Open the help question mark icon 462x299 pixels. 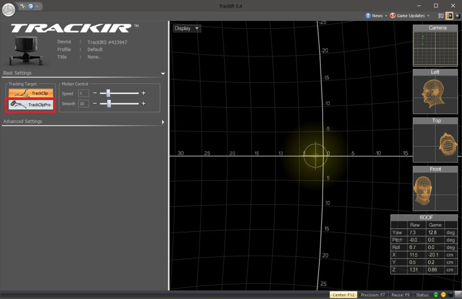(31, 6)
